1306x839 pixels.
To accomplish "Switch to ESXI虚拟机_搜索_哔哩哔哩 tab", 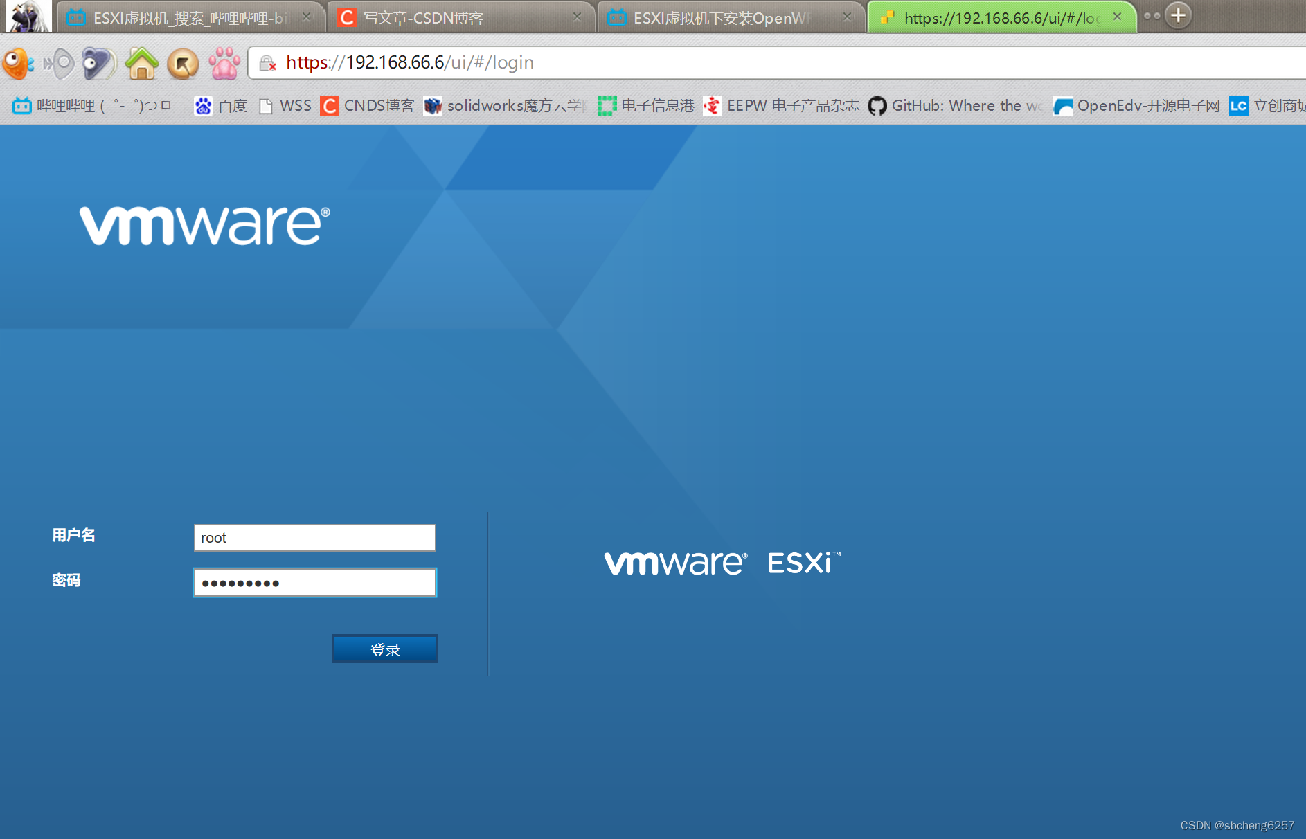I will pyautogui.click(x=190, y=17).
